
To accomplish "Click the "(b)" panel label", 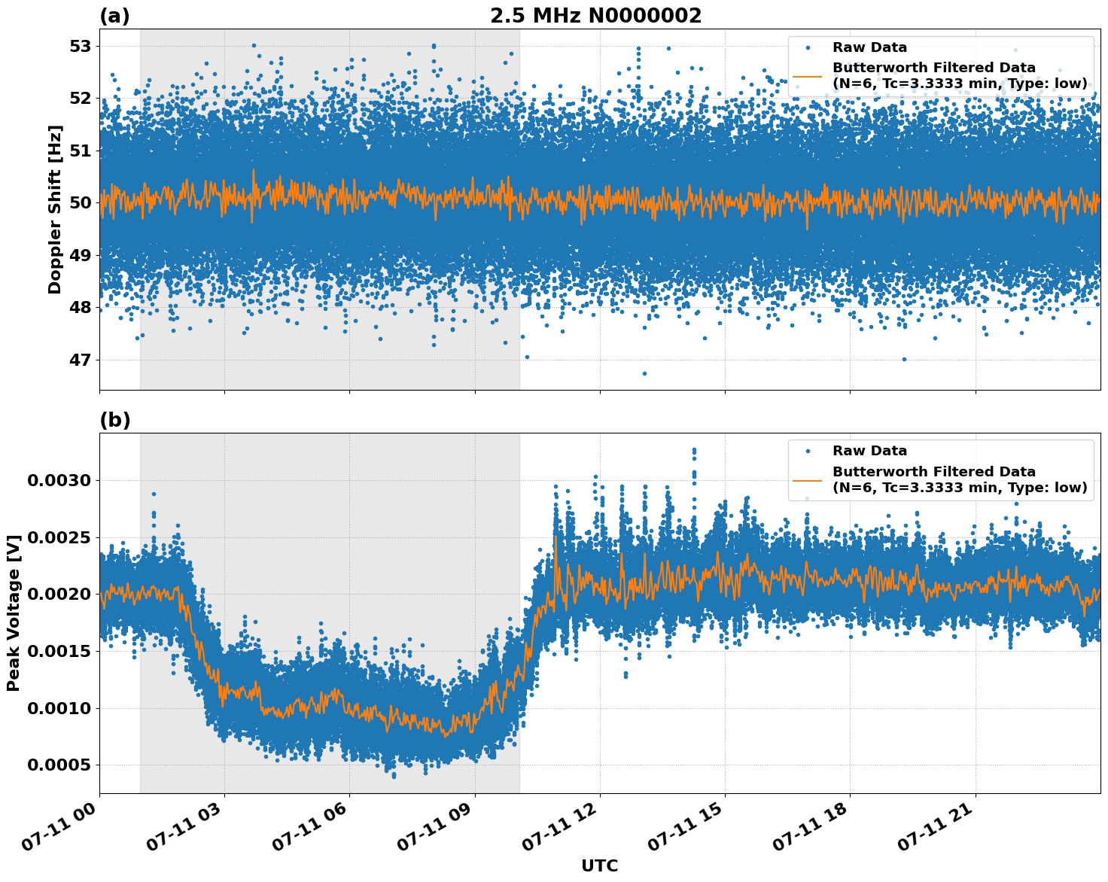I will [114, 420].
